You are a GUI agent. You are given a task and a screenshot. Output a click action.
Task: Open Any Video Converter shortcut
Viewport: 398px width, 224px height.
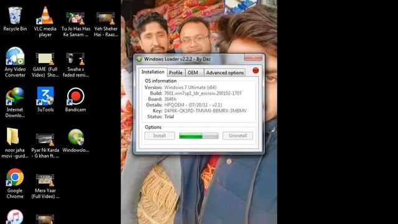point(15,62)
